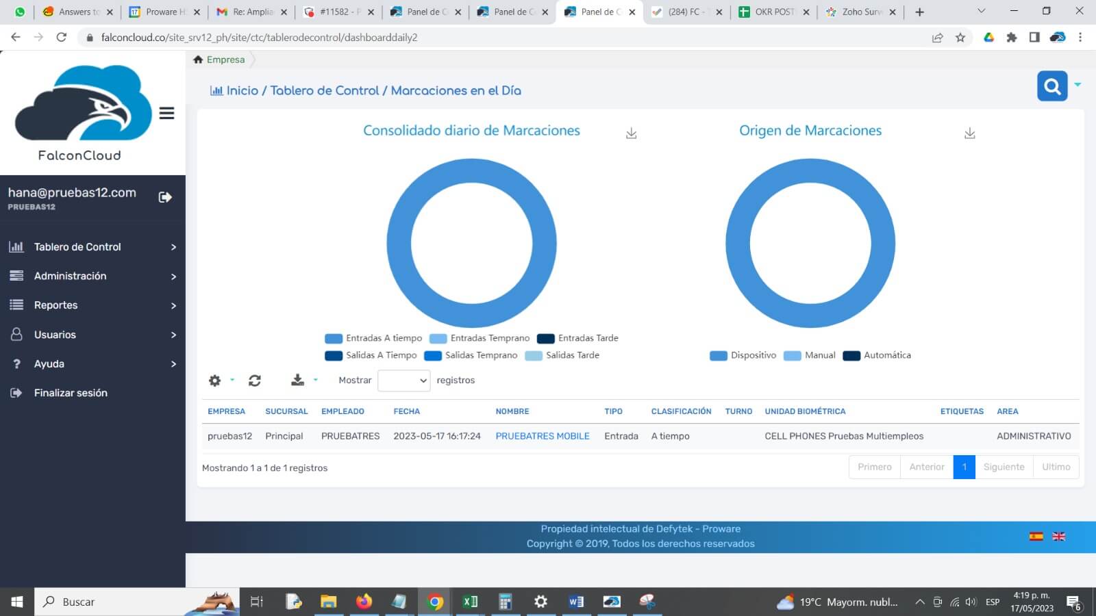Switch language to the English flag

[1058, 537]
